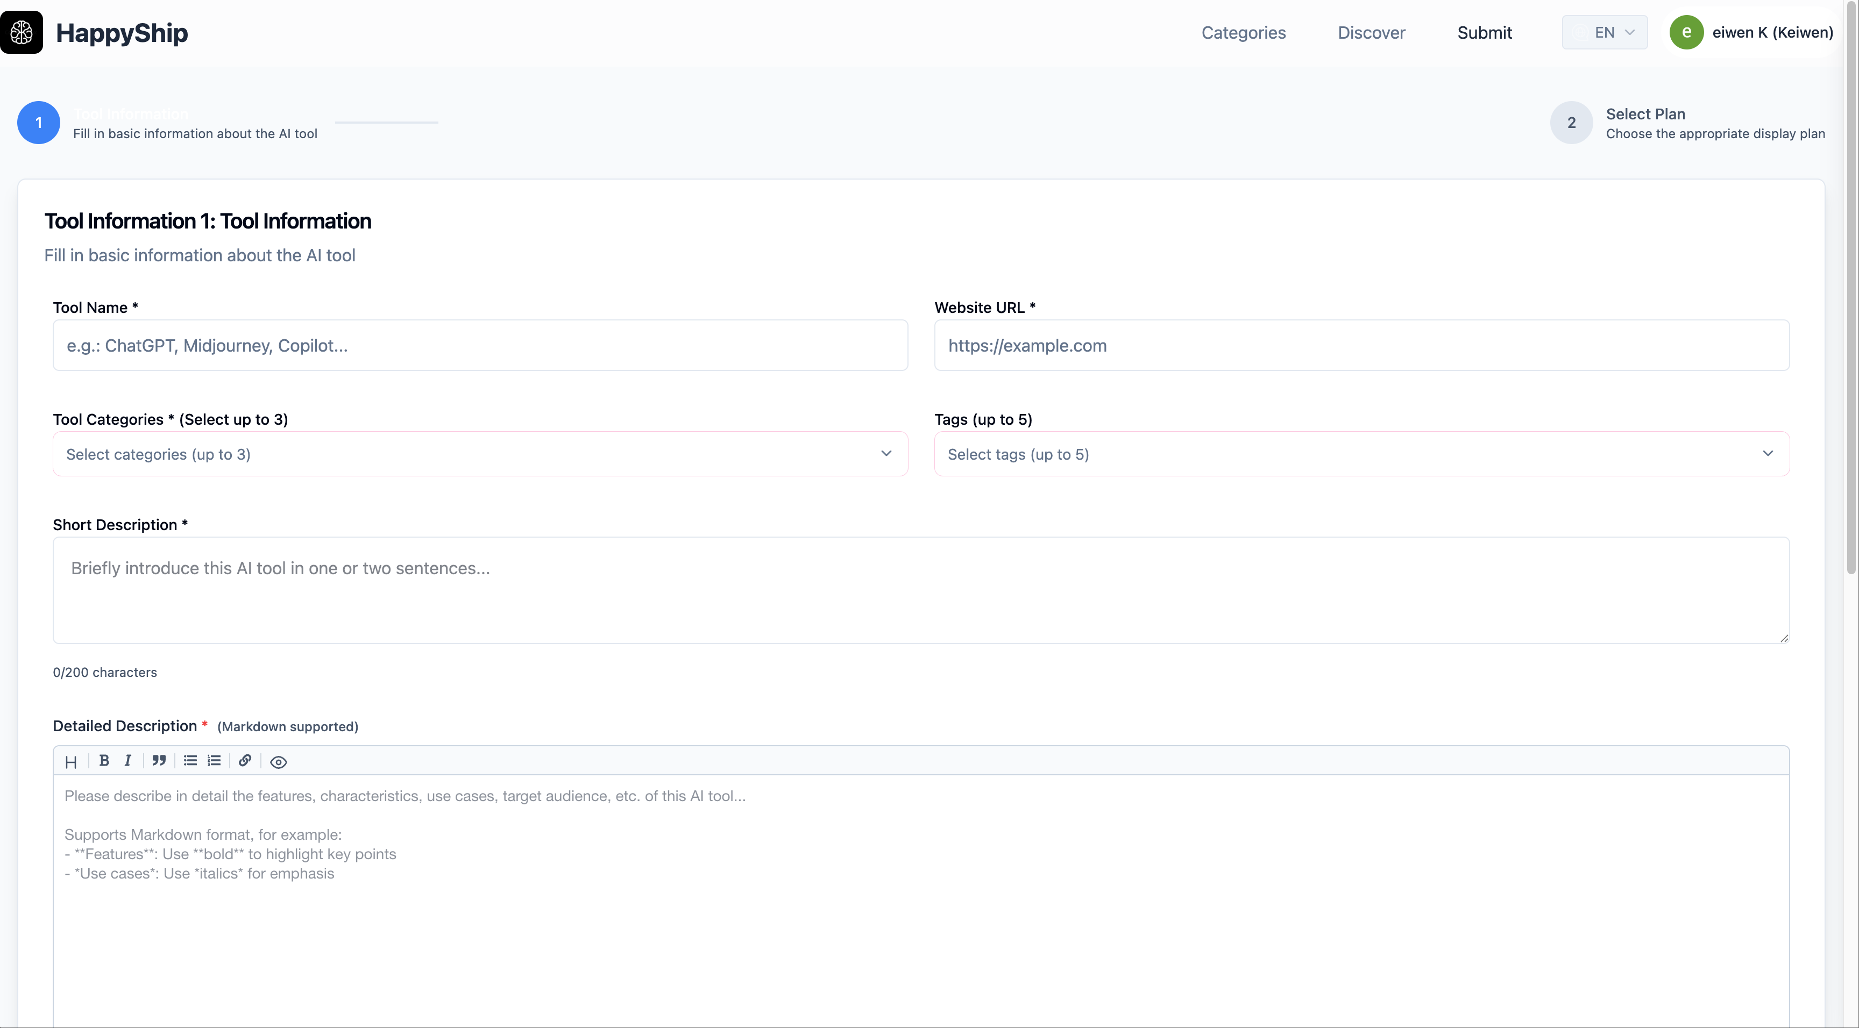Image resolution: width=1859 pixels, height=1028 pixels.
Task: Focus the Tool Name input field
Action: [480, 346]
